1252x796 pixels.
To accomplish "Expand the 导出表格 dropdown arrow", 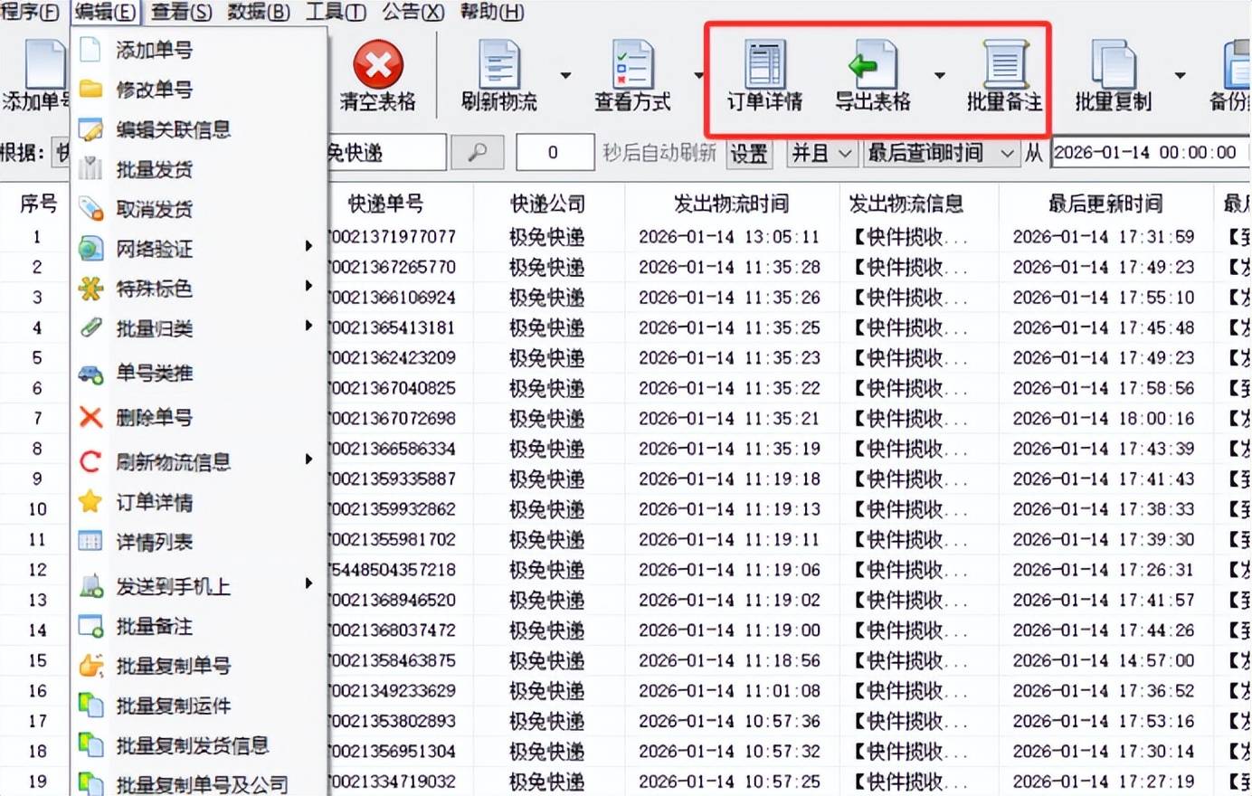I will pyautogui.click(x=939, y=75).
